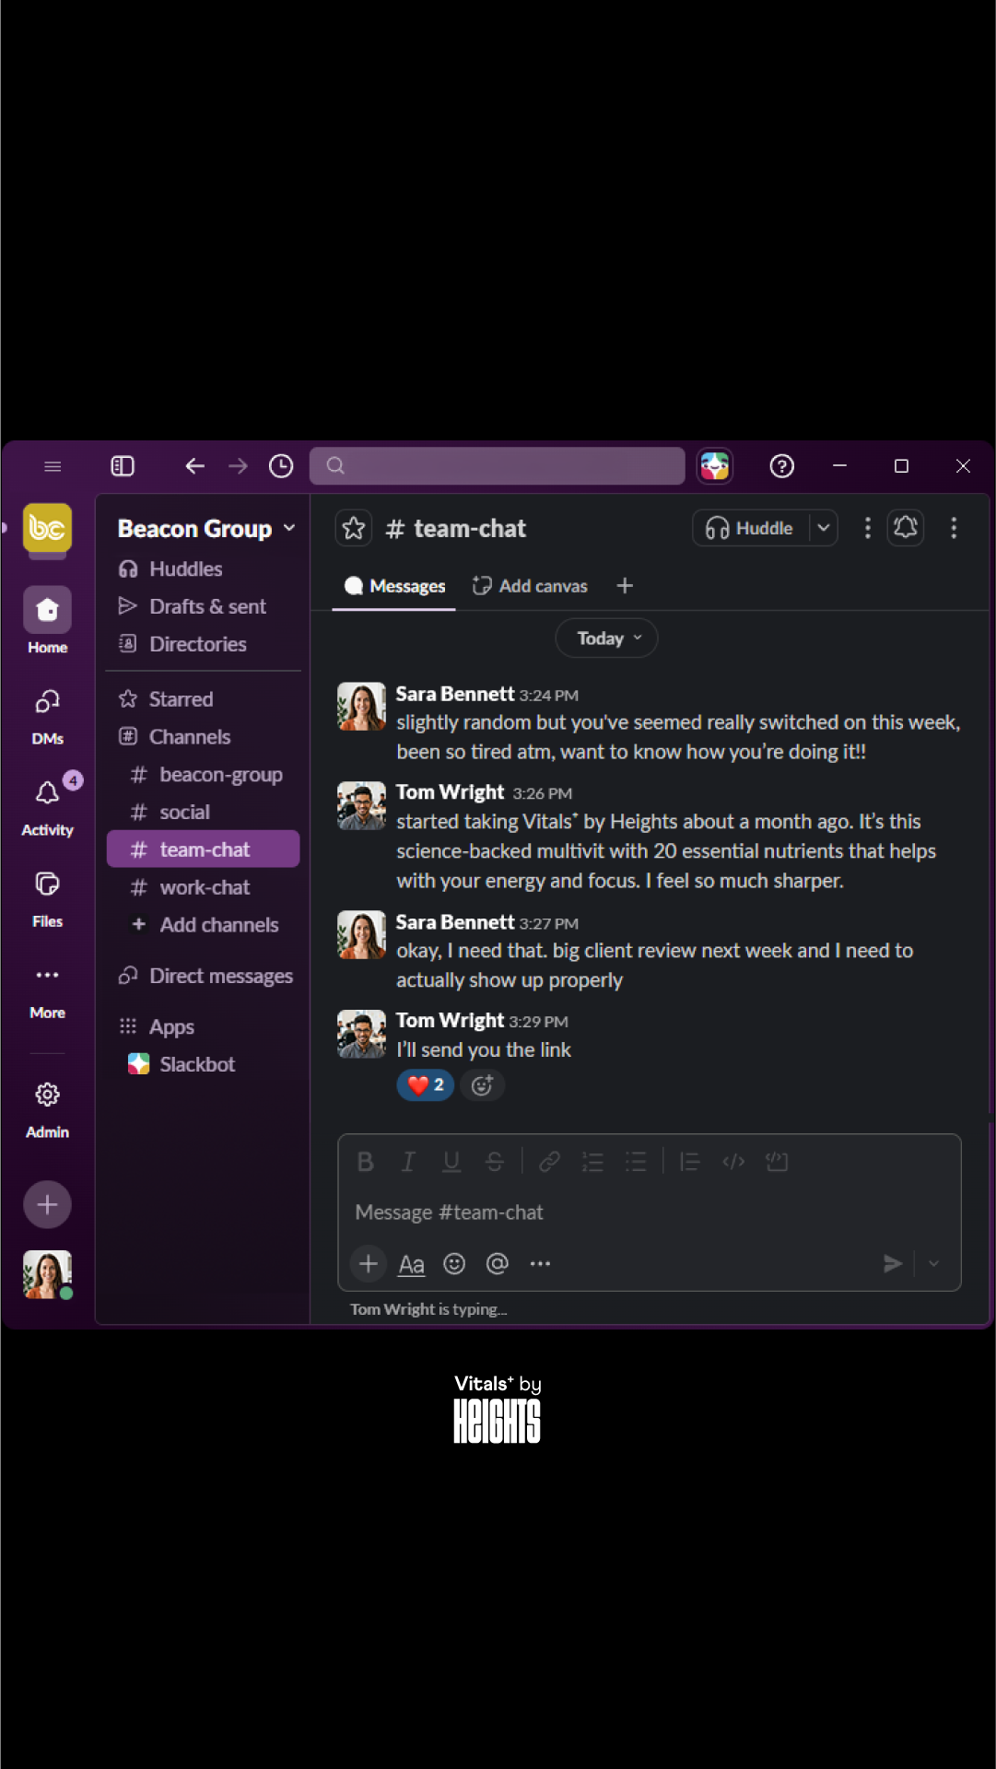
Task: Open the hamburger menu icon
Action: [x=53, y=466]
